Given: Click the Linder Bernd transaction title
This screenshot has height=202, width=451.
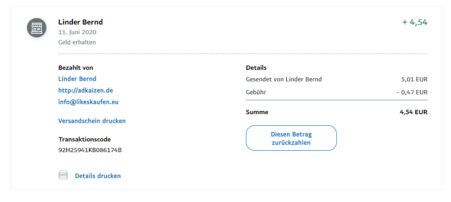Looking at the screenshot, I should [x=80, y=22].
